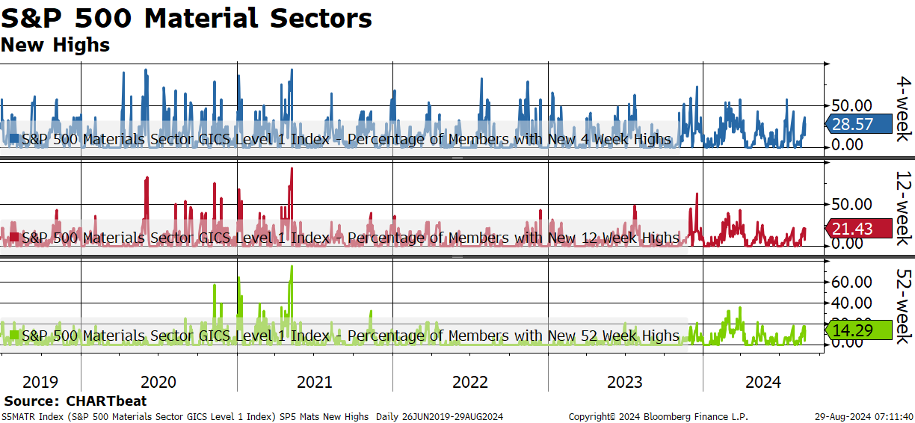The height and width of the screenshot is (423, 915).
Task: Click the blue 4-week legend color square
Action: tap(14, 139)
